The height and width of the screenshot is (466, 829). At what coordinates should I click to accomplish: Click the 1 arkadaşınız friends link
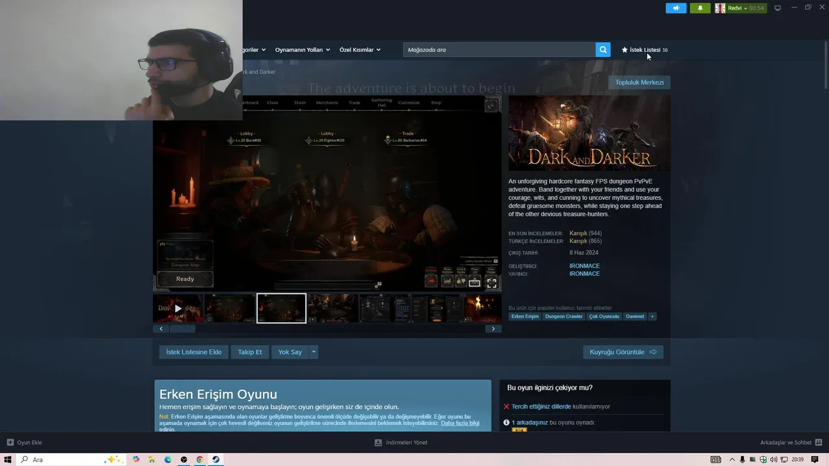pyautogui.click(x=530, y=423)
